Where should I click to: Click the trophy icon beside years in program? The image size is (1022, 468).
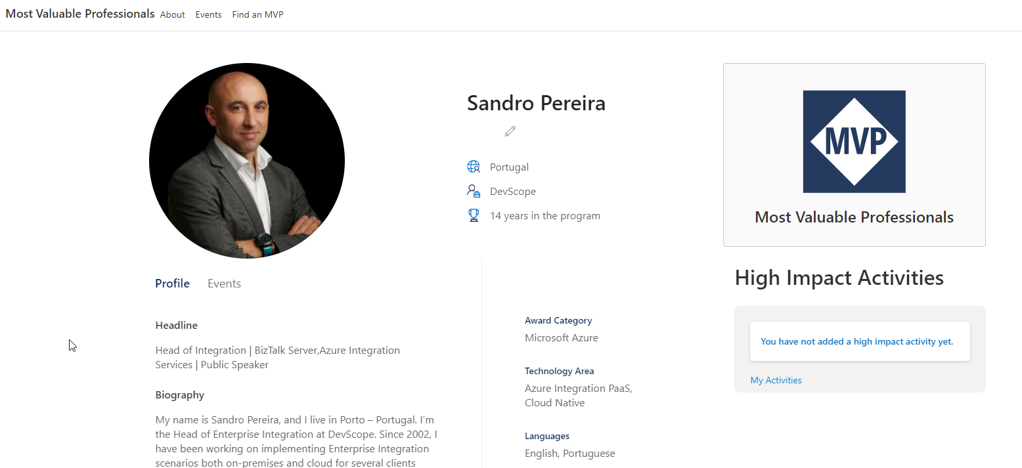click(474, 215)
